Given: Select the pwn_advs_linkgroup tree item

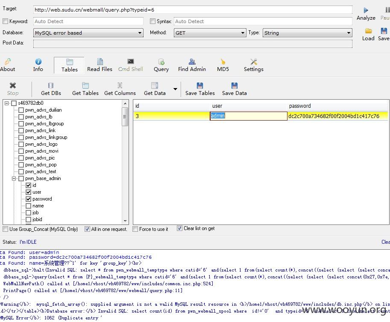Looking at the screenshot, I should (x=46, y=137).
